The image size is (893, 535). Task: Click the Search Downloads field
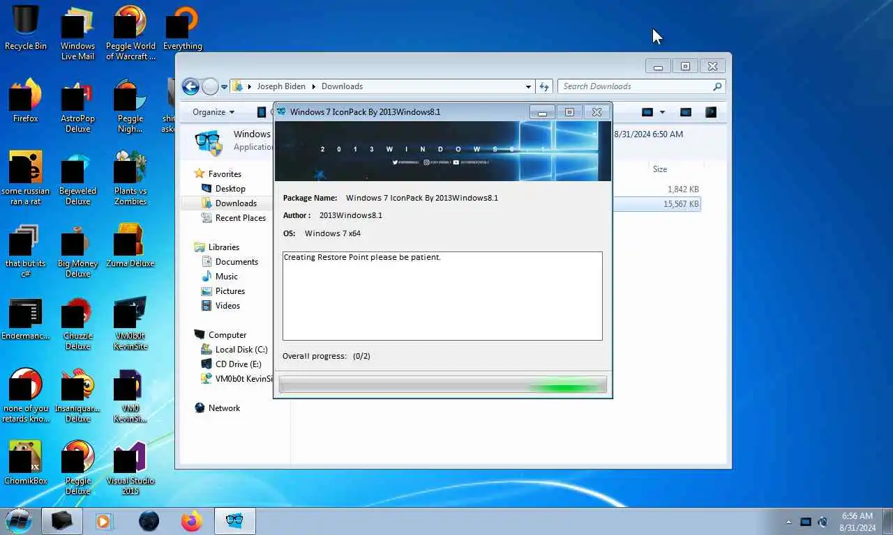(x=636, y=86)
